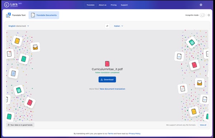Click View all file formats button

point(203,125)
